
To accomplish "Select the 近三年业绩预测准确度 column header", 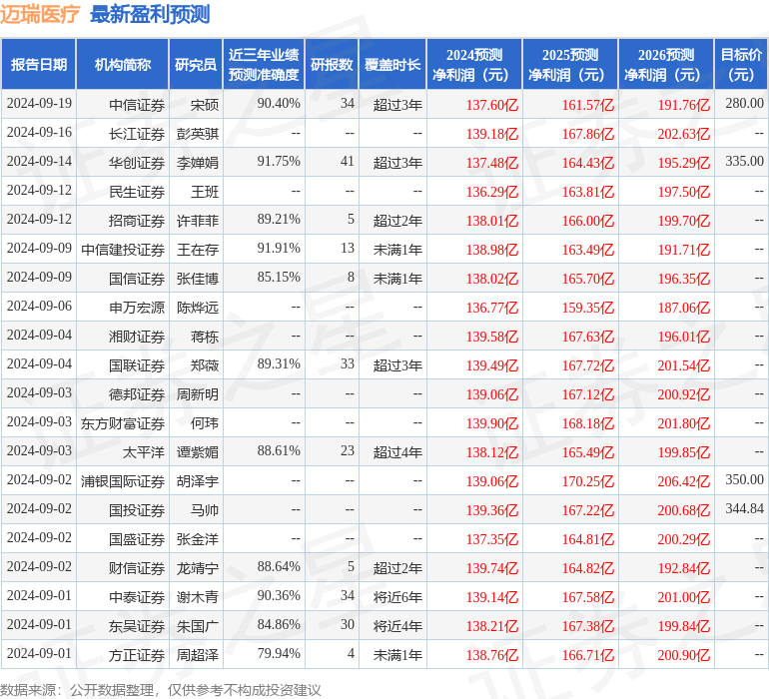I will click(x=264, y=65).
